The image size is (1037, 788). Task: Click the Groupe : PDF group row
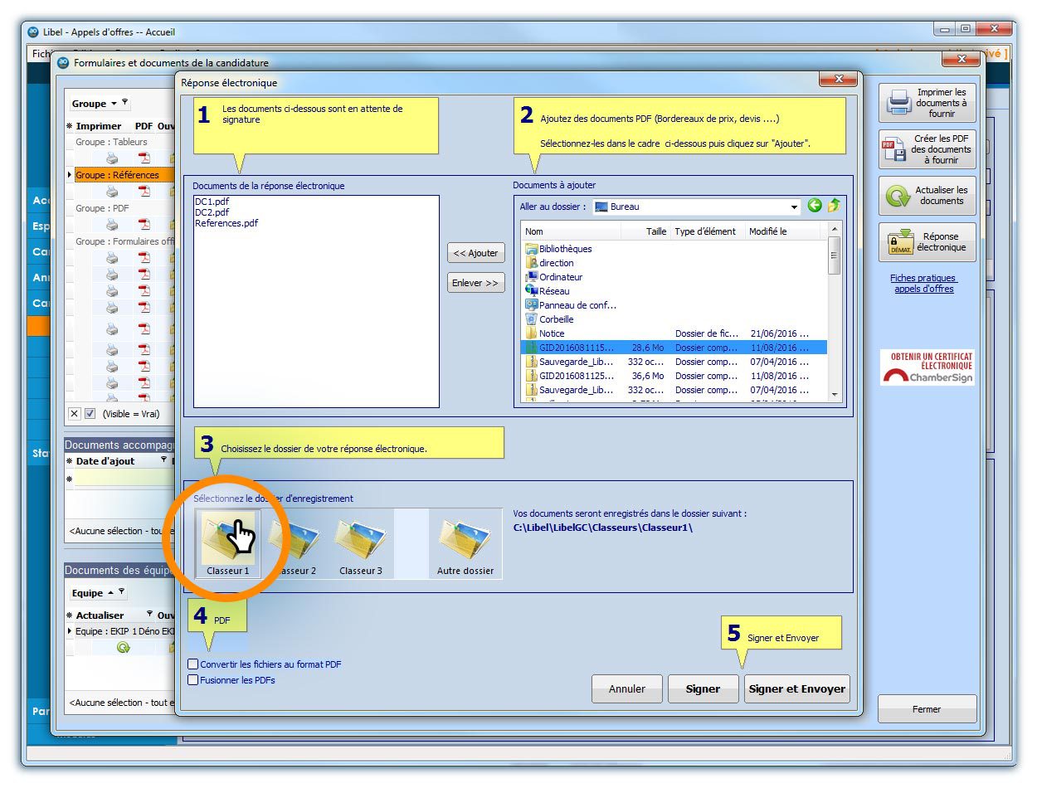[120, 208]
